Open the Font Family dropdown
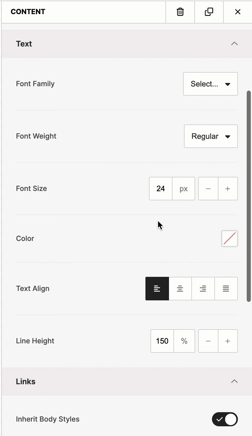The width and height of the screenshot is (252, 436). click(x=210, y=84)
